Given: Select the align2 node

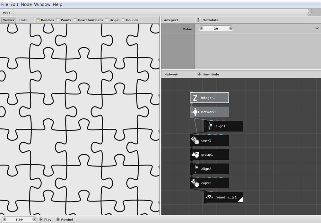Looking at the screenshot, I should tap(209, 169).
